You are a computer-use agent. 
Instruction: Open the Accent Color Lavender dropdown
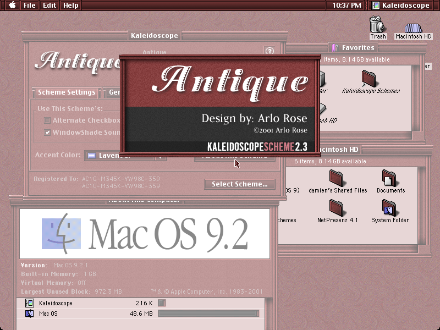[125, 156]
